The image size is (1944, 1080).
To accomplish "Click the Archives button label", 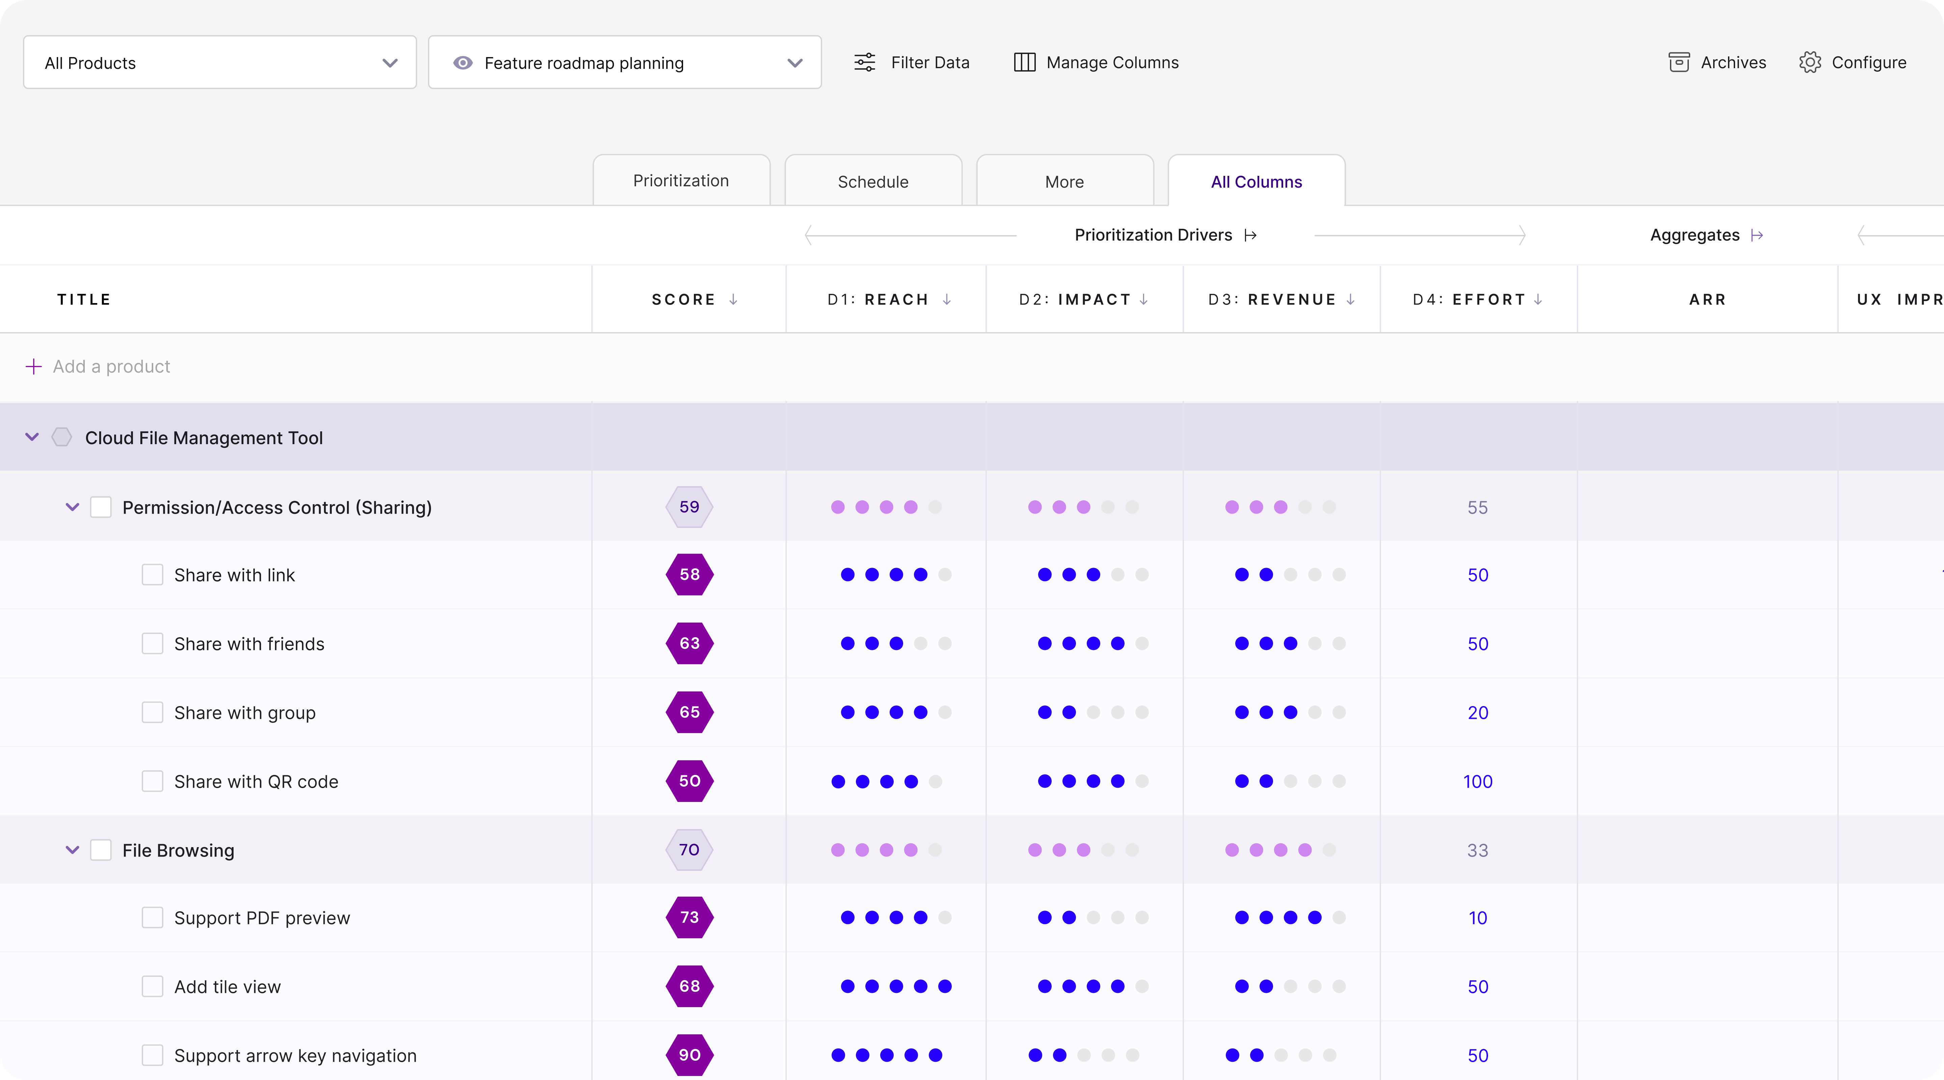I will (1733, 63).
